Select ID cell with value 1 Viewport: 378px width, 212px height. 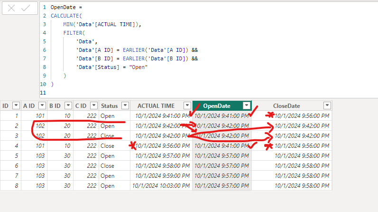pos(10,116)
